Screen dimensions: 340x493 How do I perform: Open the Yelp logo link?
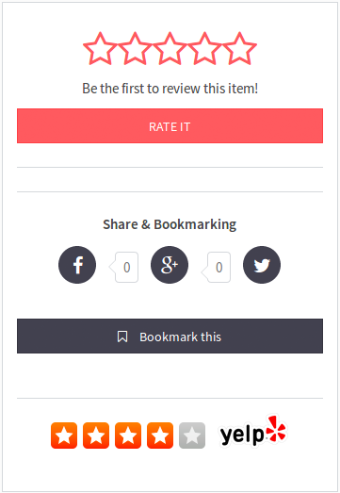click(x=253, y=433)
